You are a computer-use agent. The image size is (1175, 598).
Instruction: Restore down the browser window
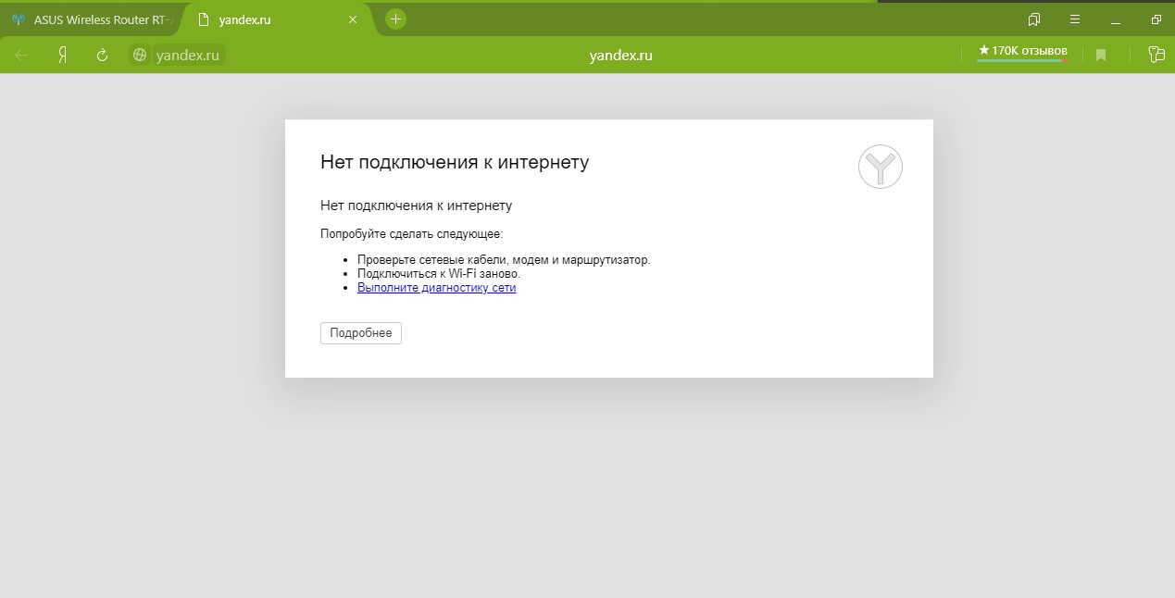(1156, 19)
